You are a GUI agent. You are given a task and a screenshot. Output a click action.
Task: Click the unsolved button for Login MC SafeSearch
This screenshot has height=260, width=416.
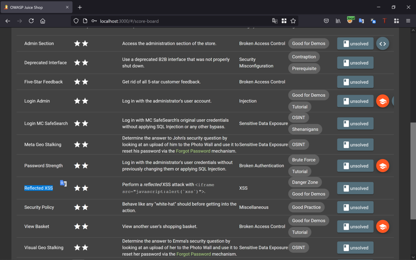click(355, 124)
